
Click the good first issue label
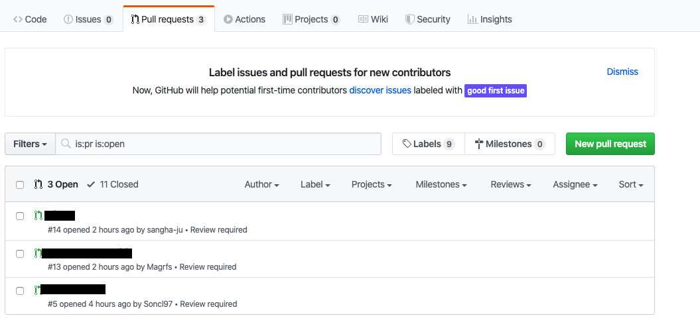click(x=496, y=91)
